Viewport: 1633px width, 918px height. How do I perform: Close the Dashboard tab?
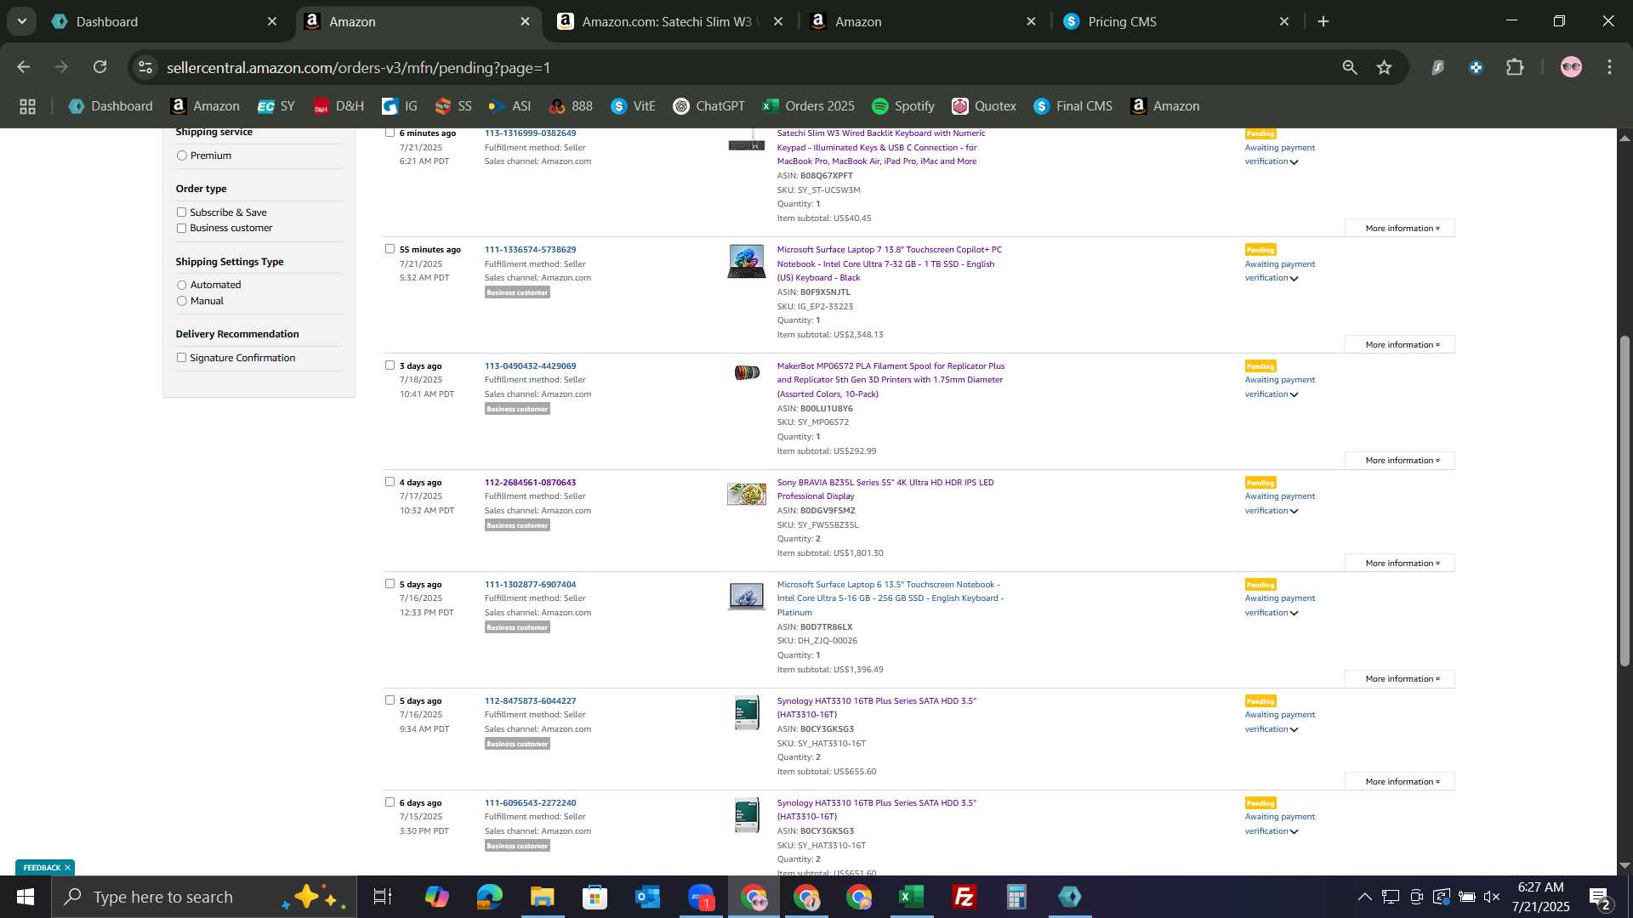coord(272,21)
